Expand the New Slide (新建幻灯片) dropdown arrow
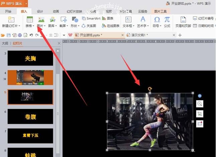The height and width of the screenshot is (157, 216). (19, 26)
